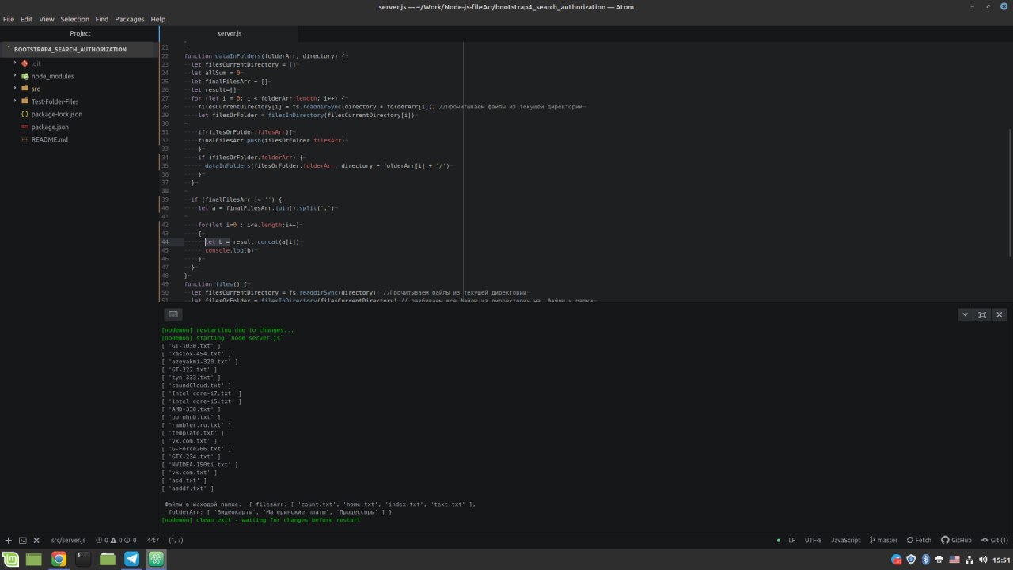Change the JavaScript grammar selector
The image size is (1013, 570).
pyautogui.click(x=846, y=540)
